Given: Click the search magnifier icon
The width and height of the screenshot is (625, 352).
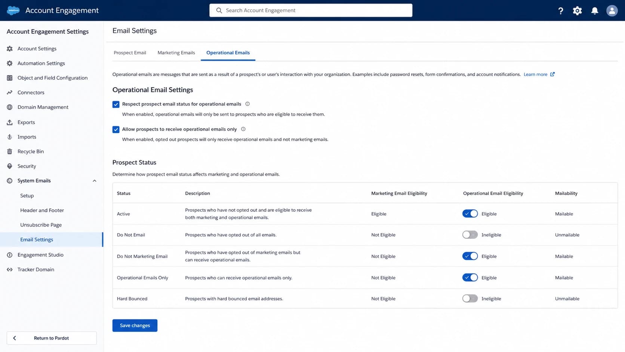Looking at the screenshot, I should pos(219,10).
